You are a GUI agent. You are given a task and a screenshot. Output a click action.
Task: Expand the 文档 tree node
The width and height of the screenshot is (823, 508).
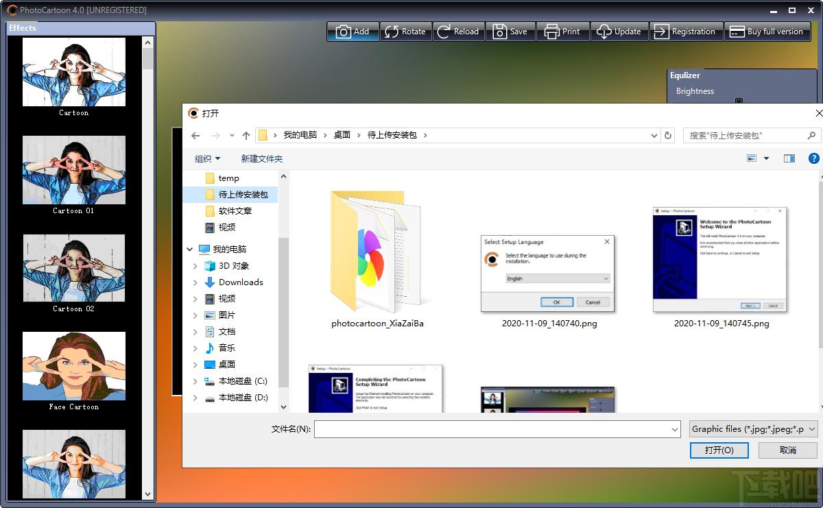point(195,332)
